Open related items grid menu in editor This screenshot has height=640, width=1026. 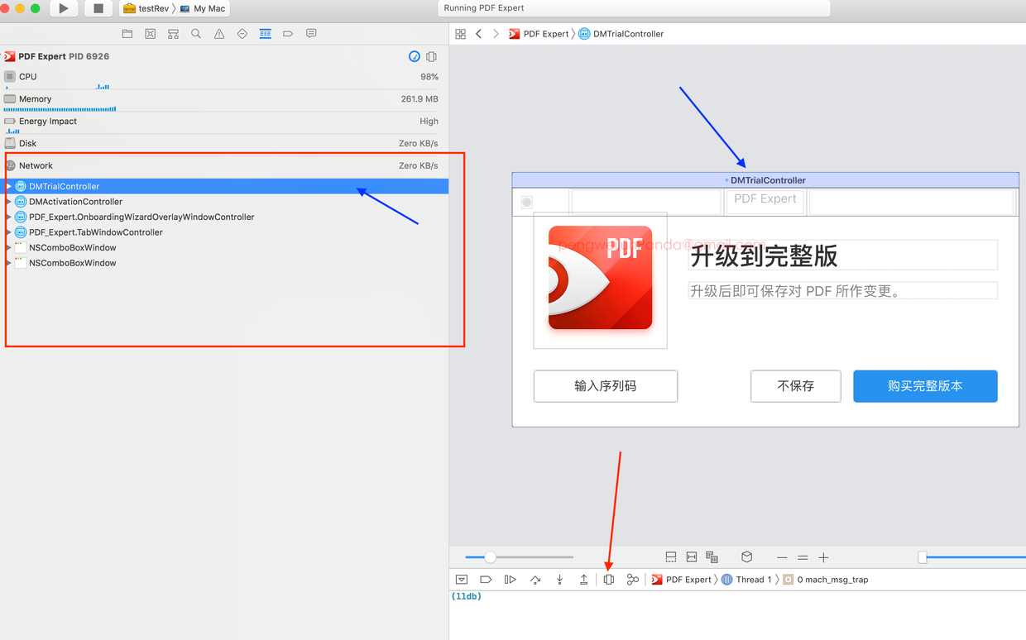pyautogui.click(x=461, y=34)
